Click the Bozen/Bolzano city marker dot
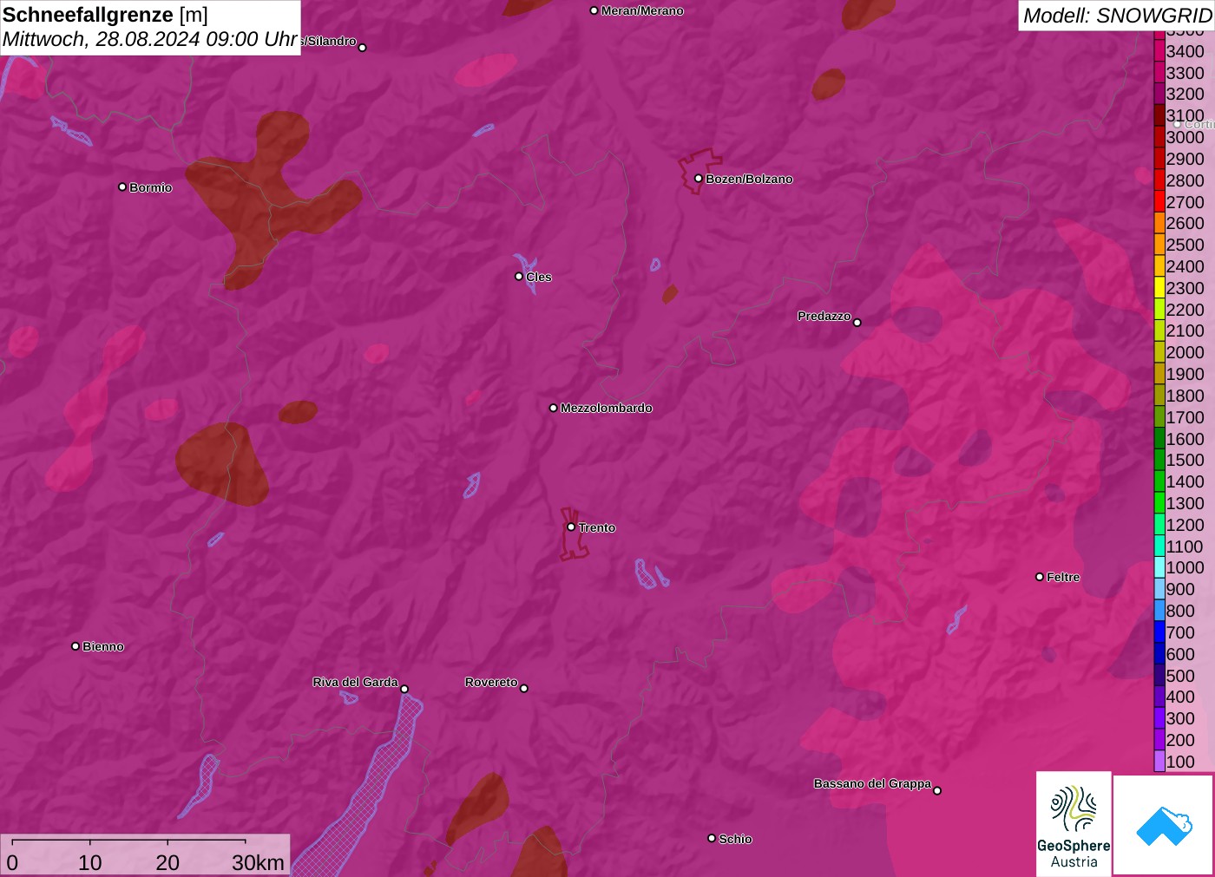 click(x=698, y=178)
